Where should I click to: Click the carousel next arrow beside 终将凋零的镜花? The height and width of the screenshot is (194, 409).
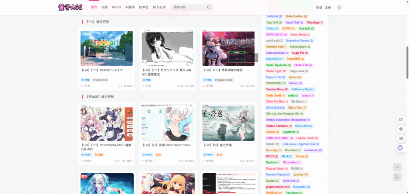click(x=256, y=57)
